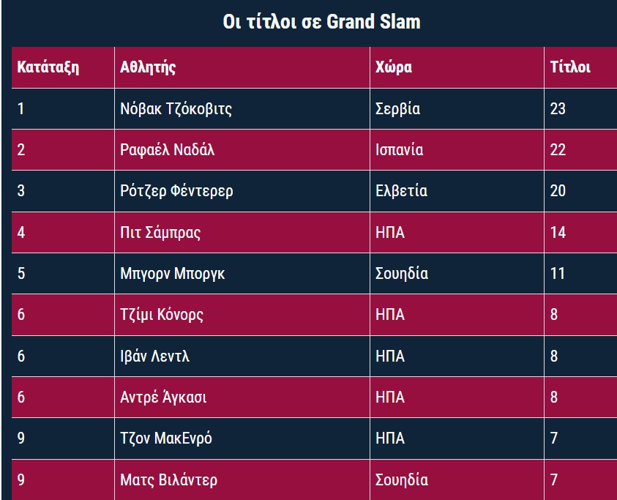This screenshot has width=617, height=500.
Task: Click the 'Χώρα' column header
Action: point(394,67)
